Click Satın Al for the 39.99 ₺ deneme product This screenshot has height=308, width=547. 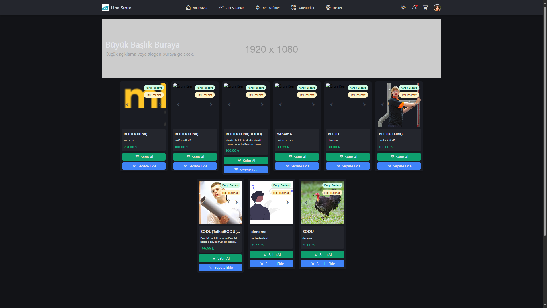point(297,157)
